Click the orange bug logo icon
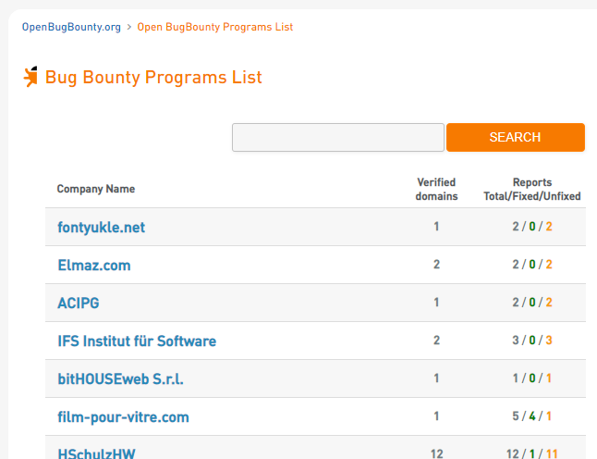 pyautogui.click(x=30, y=77)
